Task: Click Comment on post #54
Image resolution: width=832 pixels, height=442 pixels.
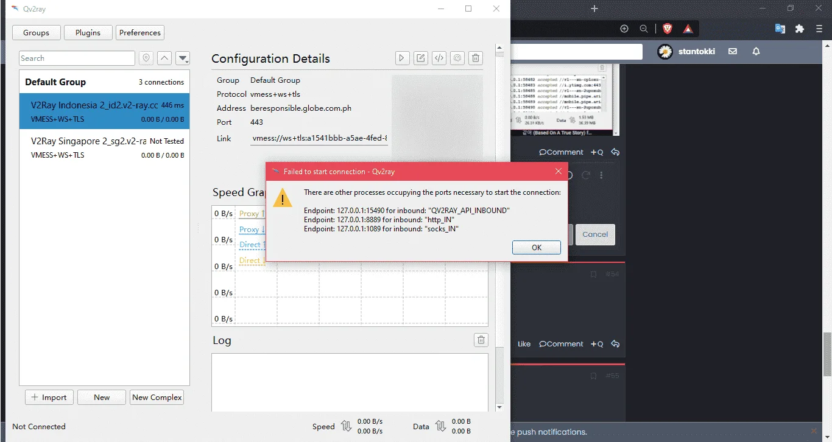Action: [x=562, y=344]
